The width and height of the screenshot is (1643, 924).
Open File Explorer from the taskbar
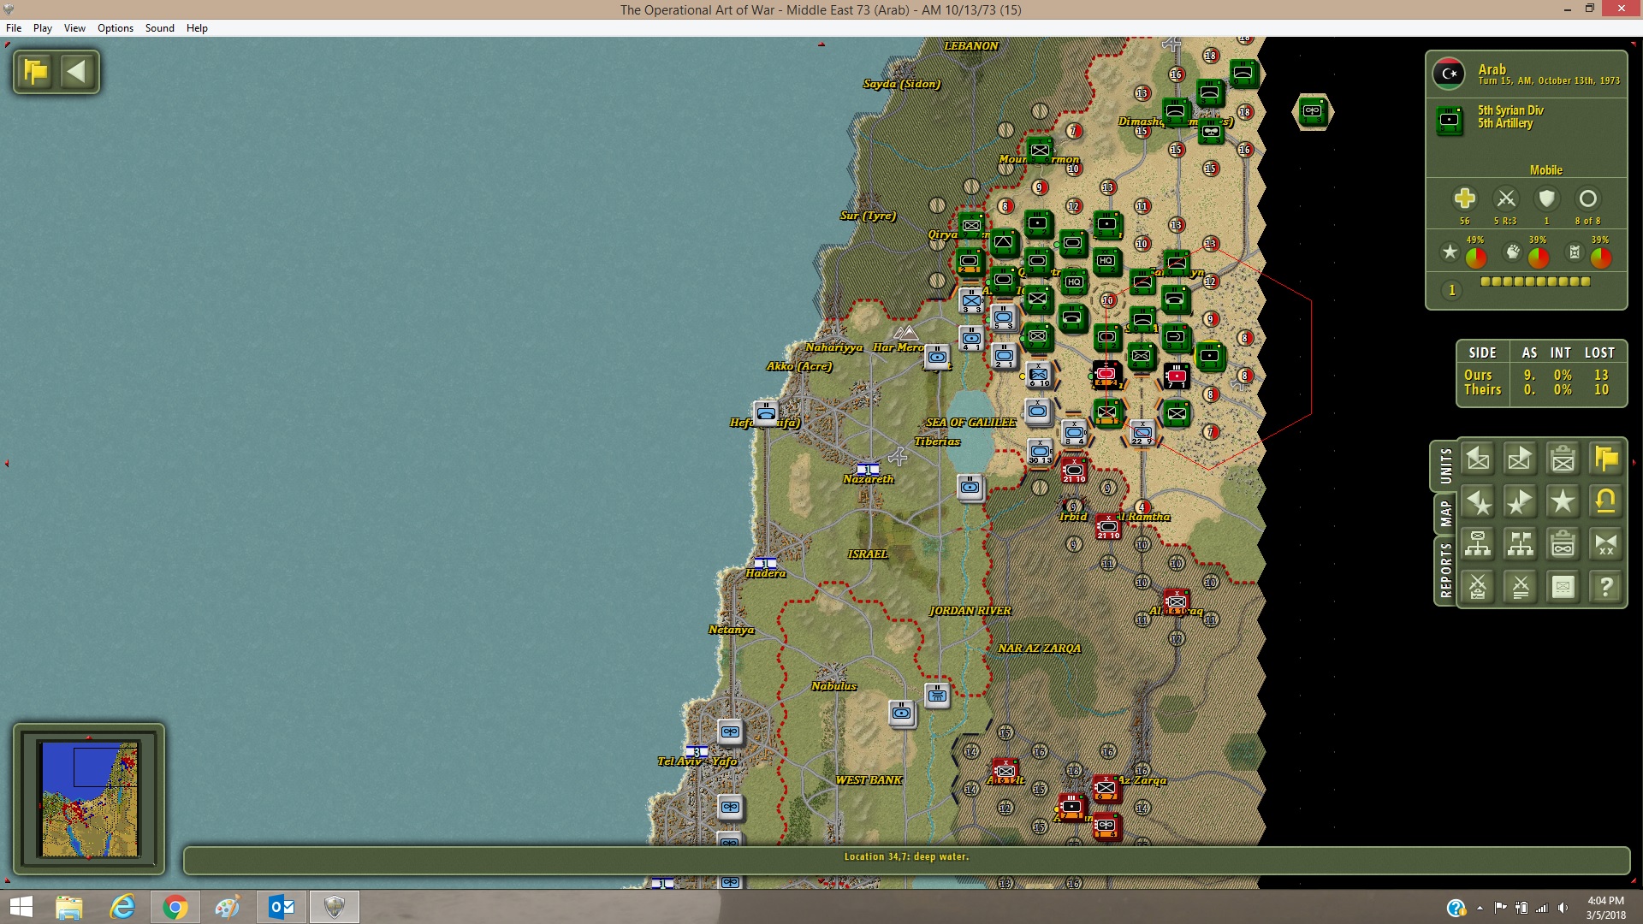coord(69,907)
